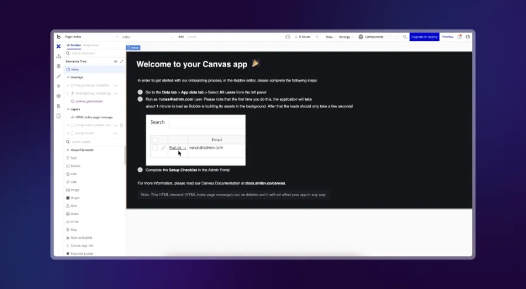This screenshot has width=526, height=289.
Task: Open the Workflow tab in sidebar
Action: tap(58, 56)
